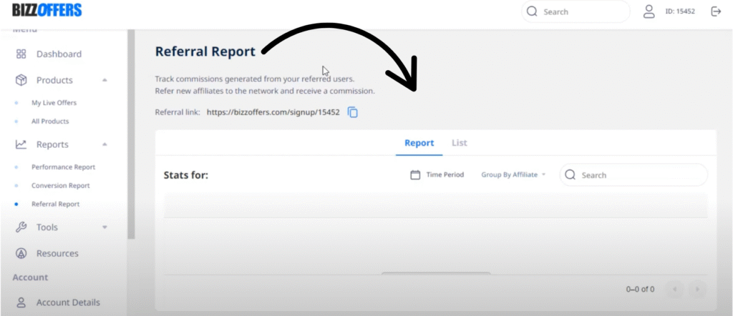Screen dimensions: 733x316
Task: Click the Products box icon
Action: click(x=21, y=80)
